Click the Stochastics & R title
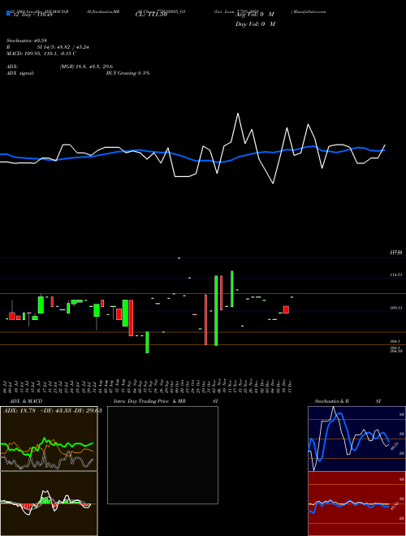This screenshot has height=536, width=406. click(x=332, y=401)
